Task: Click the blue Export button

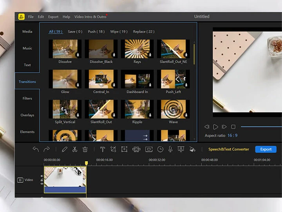Action: click(266, 149)
